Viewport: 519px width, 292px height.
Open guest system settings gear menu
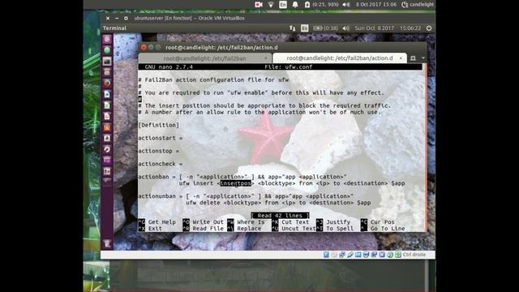coord(429,28)
